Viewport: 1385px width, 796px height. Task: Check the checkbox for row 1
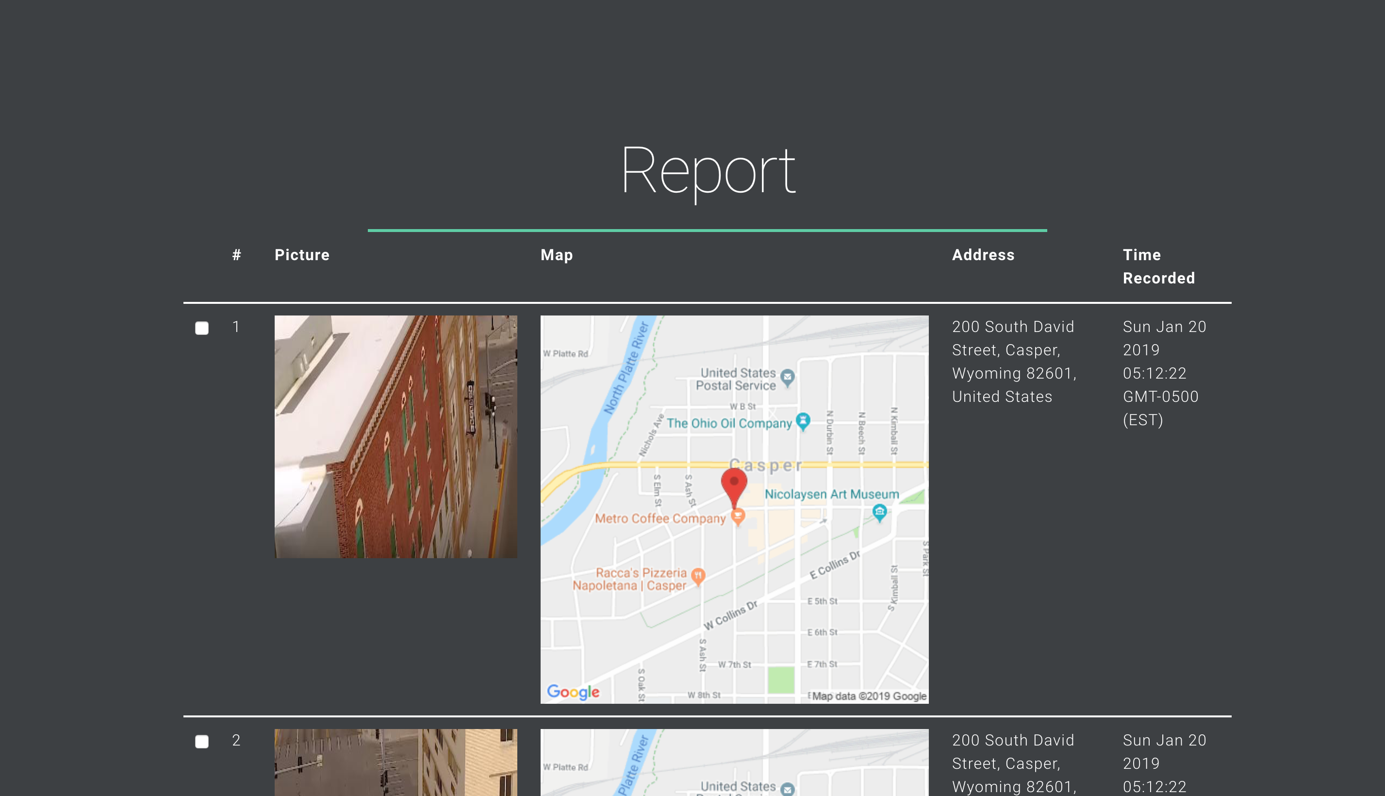click(202, 328)
